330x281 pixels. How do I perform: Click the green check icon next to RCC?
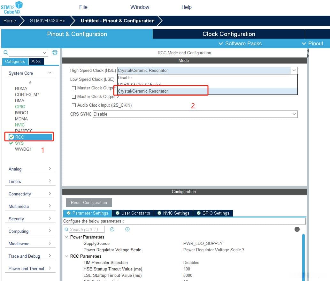pos(12,137)
